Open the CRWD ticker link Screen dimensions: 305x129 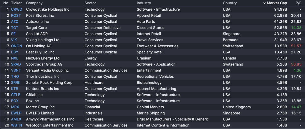[x=17, y=9]
